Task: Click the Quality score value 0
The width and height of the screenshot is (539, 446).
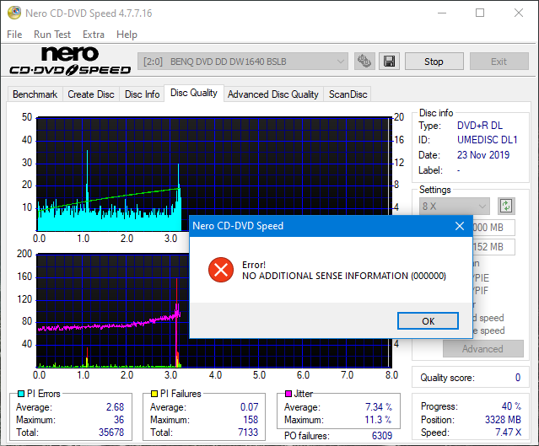Action: (518, 378)
